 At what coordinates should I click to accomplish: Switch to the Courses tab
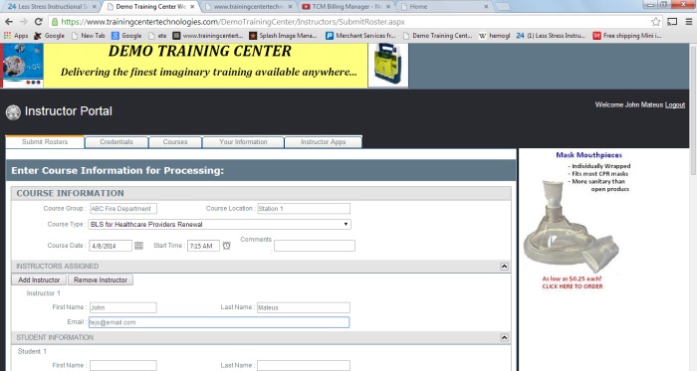pyautogui.click(x=175, y=142)
